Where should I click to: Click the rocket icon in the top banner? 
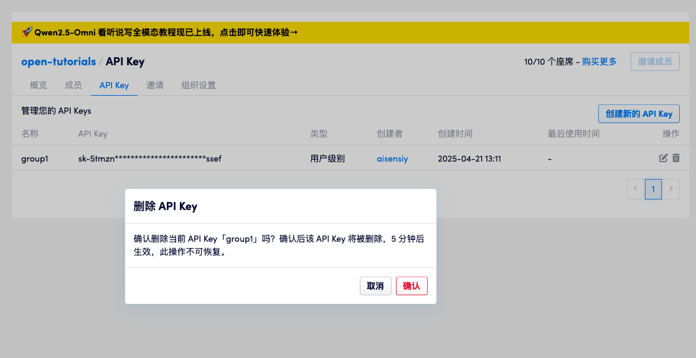[x=25, y=32]
